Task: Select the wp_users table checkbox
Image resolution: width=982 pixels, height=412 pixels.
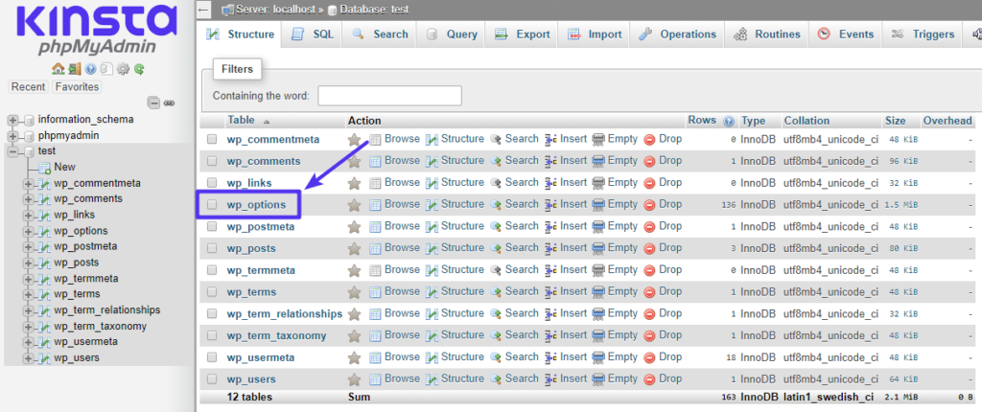Action: (212, 380)
